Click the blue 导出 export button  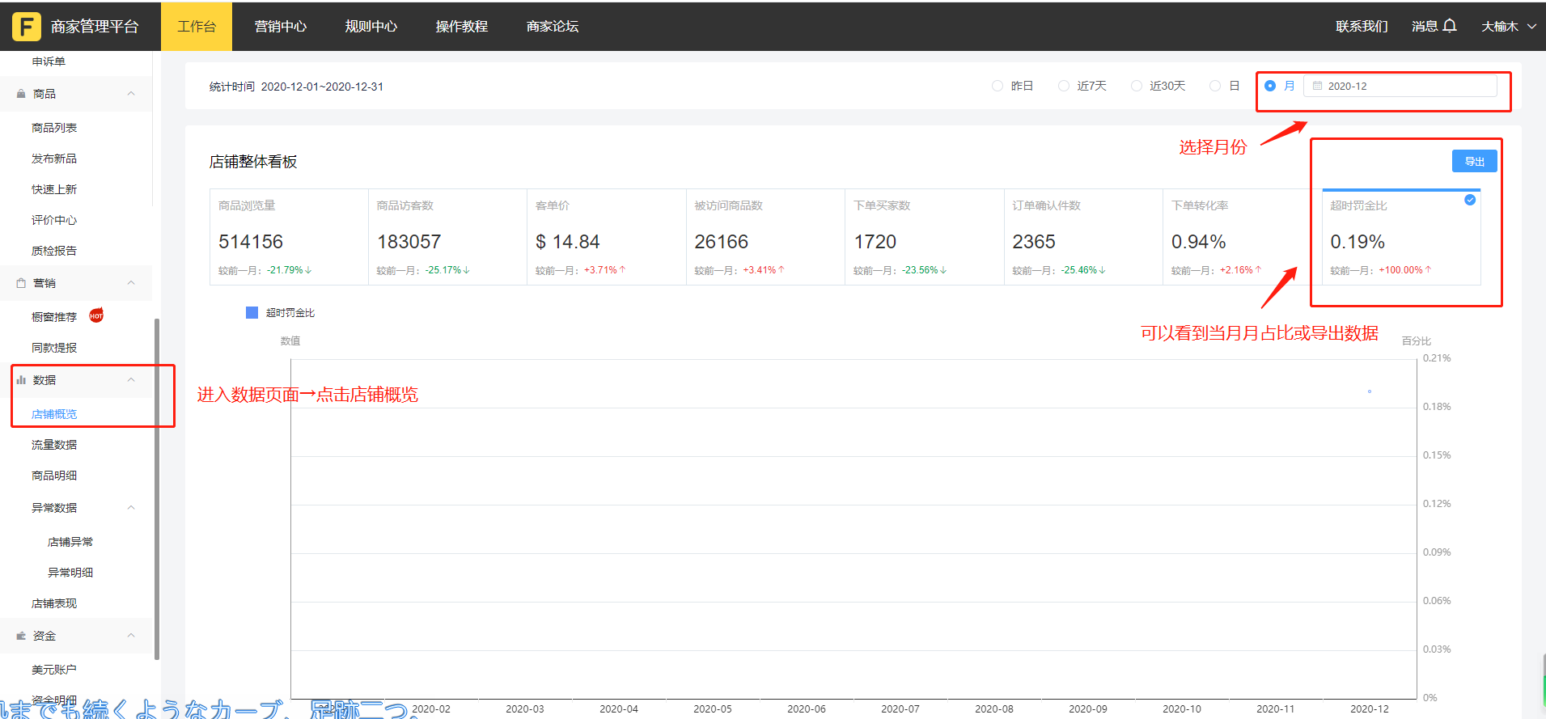pyautogui.click(x=1474, y=161)
